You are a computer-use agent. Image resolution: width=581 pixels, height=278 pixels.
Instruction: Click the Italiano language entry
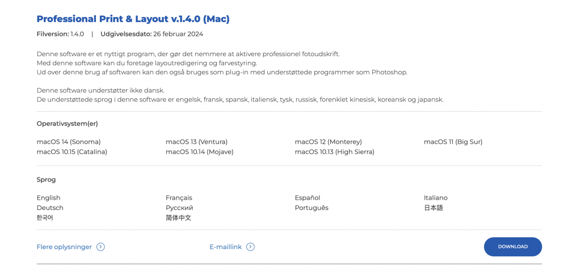point(436,198)
